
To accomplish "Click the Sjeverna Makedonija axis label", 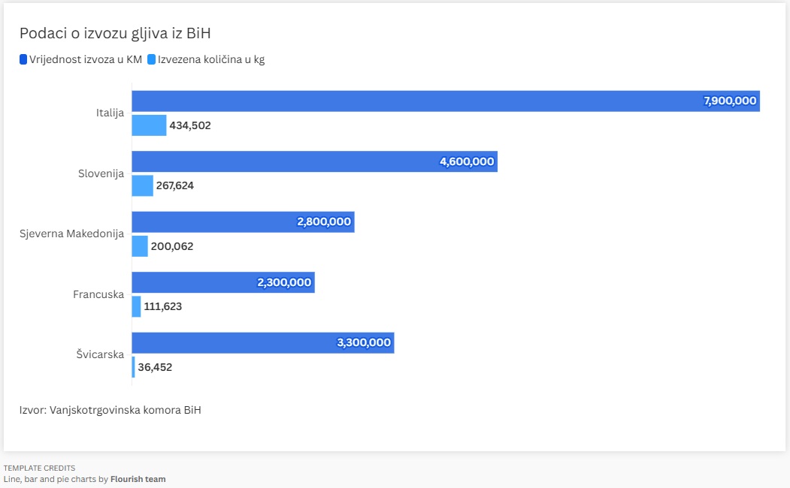I will coord(71,234).
